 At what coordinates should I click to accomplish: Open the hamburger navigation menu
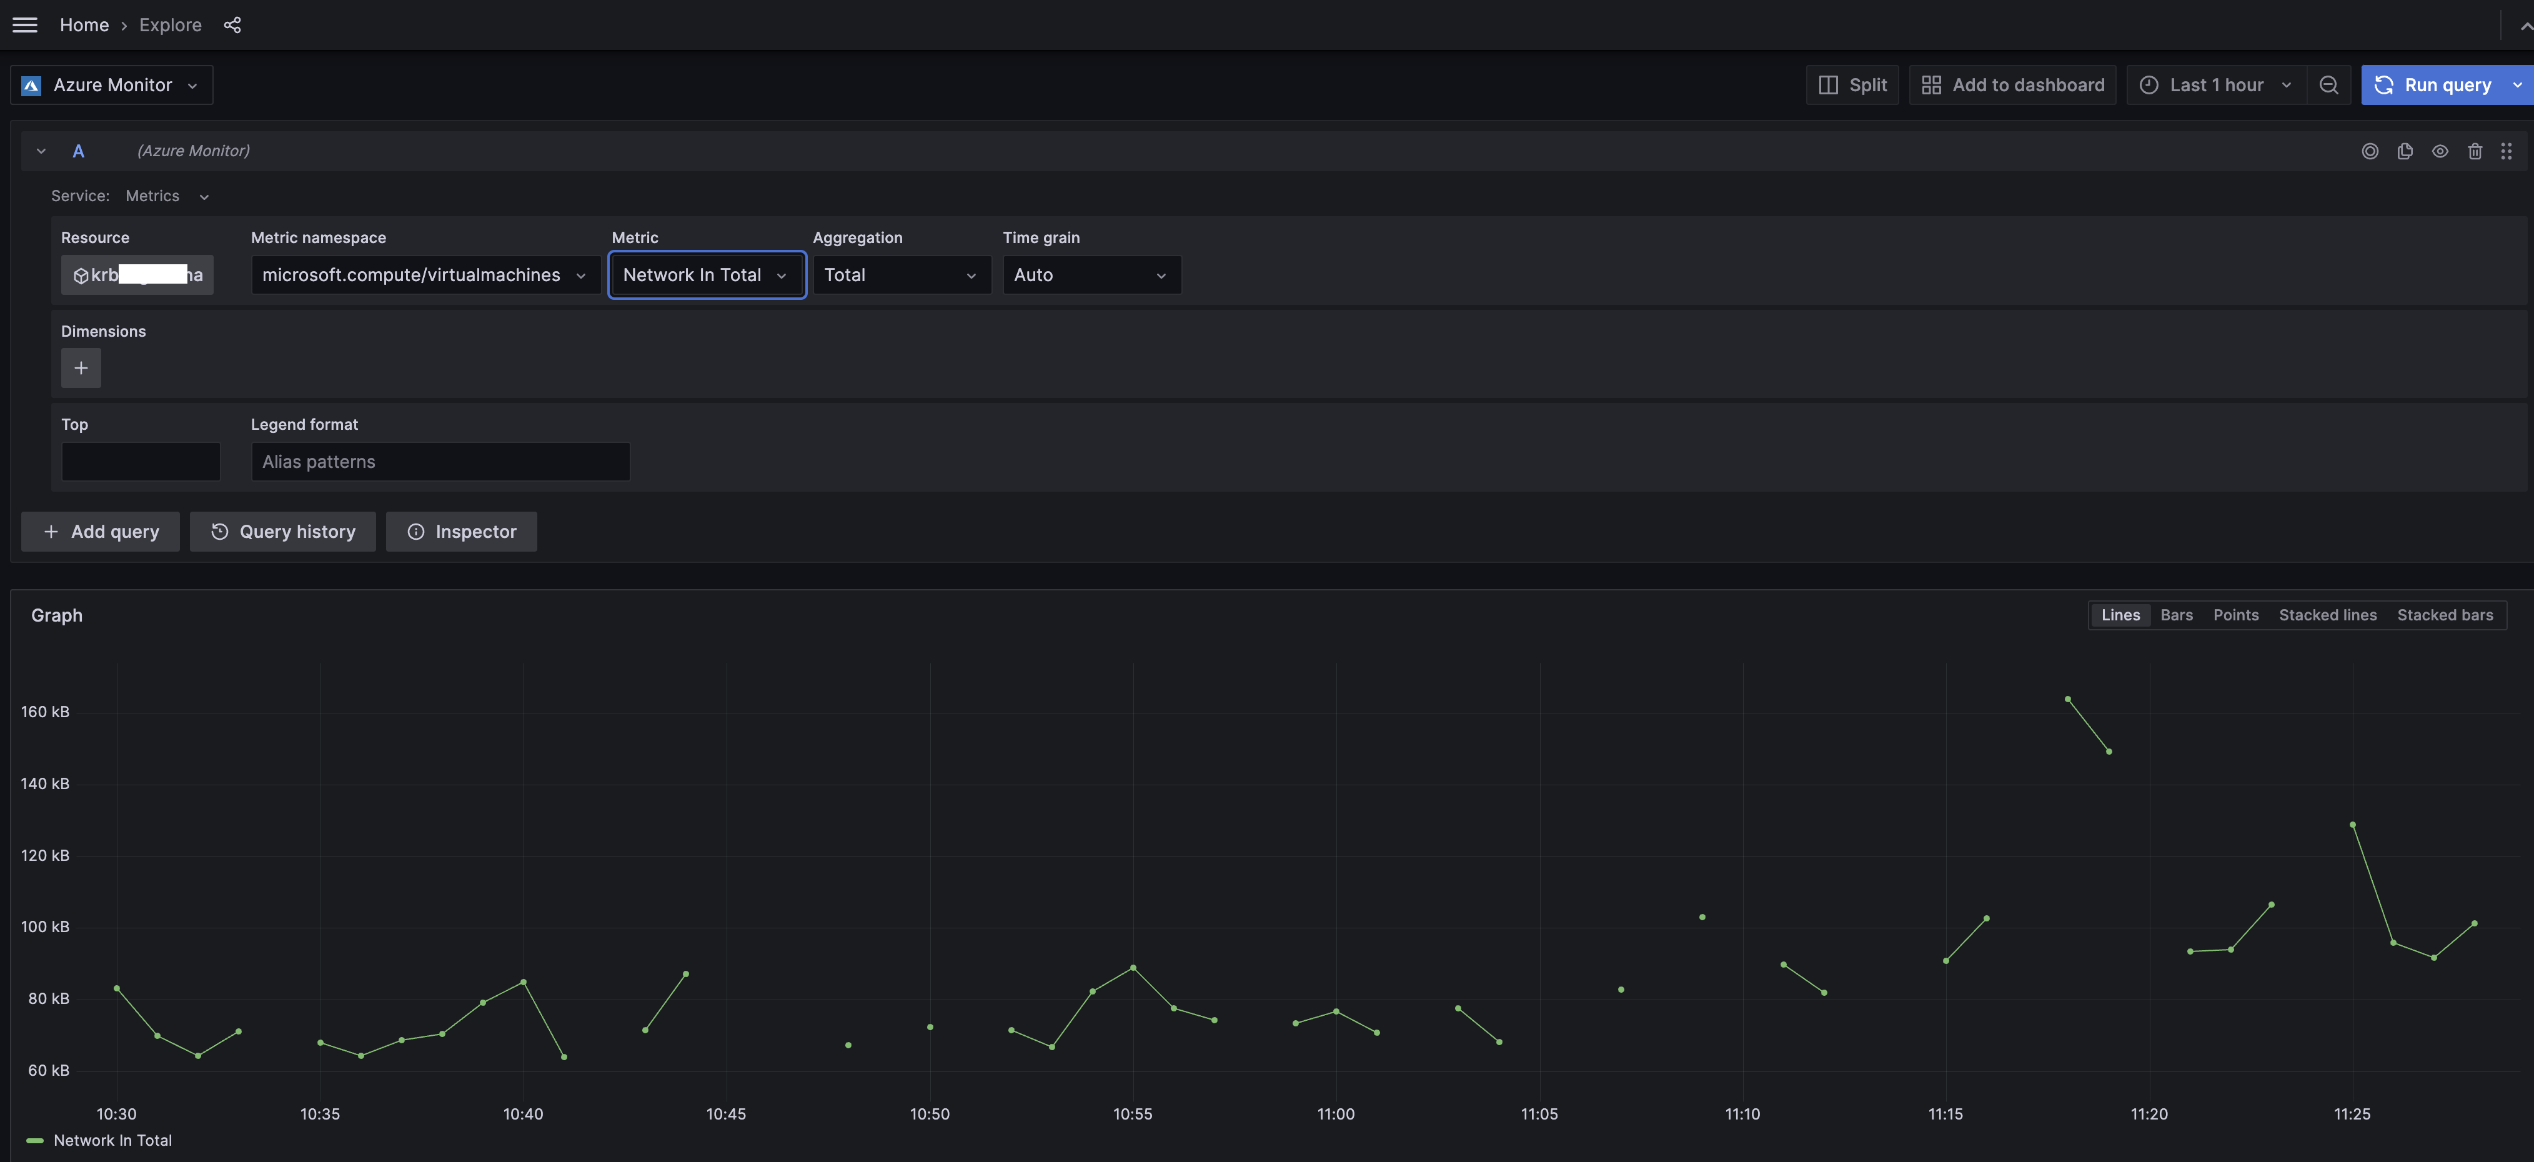(24, 24)
